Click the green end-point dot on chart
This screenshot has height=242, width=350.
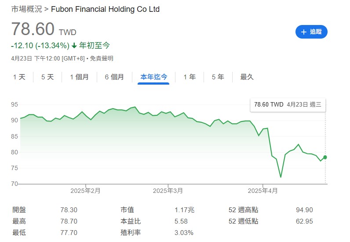click(x=325, y=157)
